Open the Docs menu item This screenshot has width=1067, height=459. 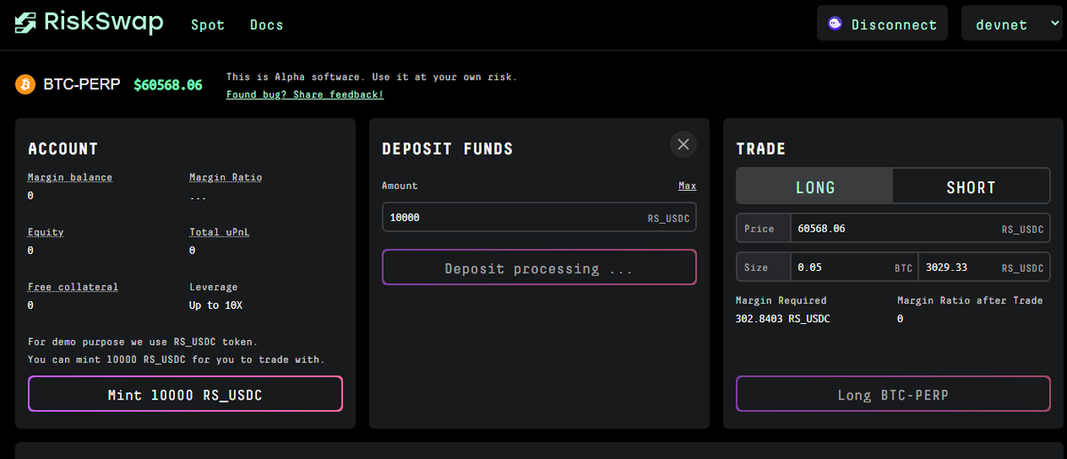point(267,25)
